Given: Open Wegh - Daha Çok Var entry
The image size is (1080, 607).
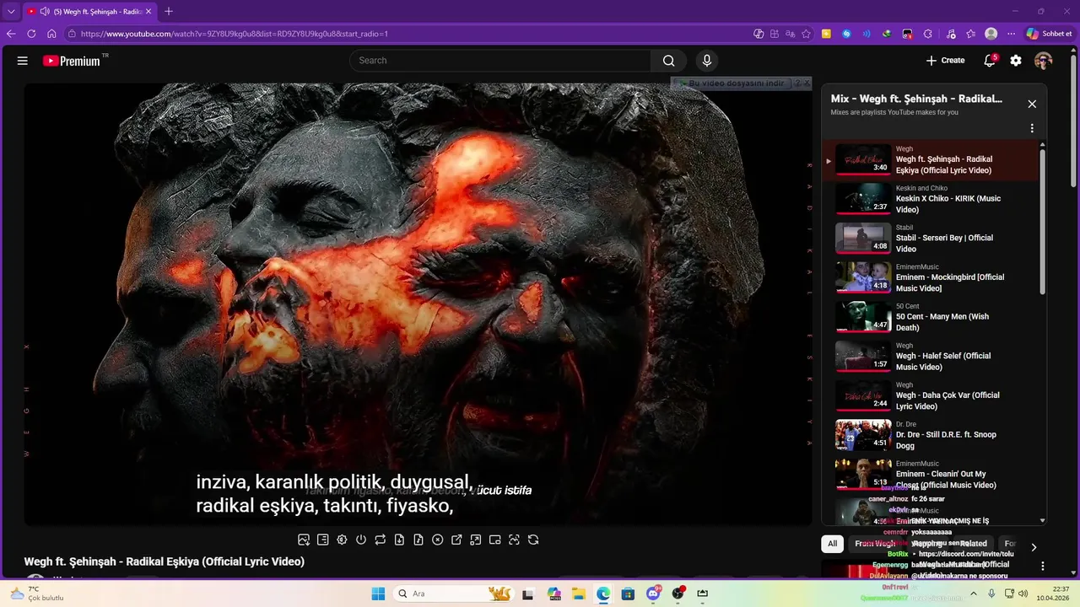Looking at the screenshot, I should pos(931,396).
